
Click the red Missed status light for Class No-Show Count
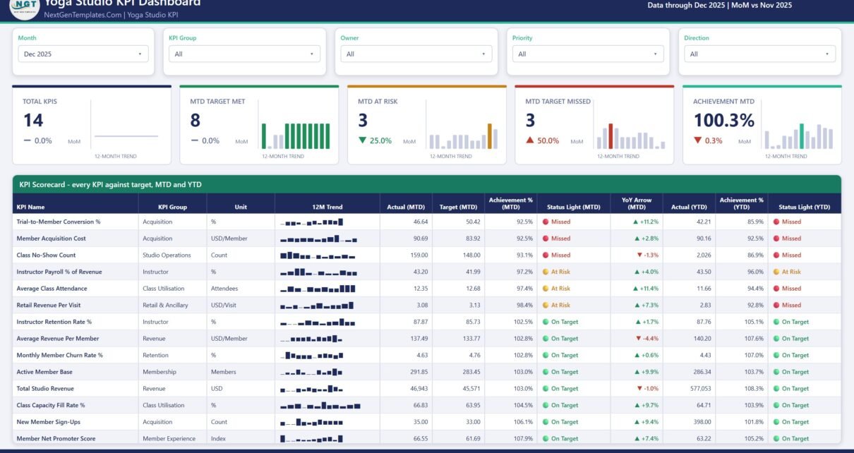[546, 255]
